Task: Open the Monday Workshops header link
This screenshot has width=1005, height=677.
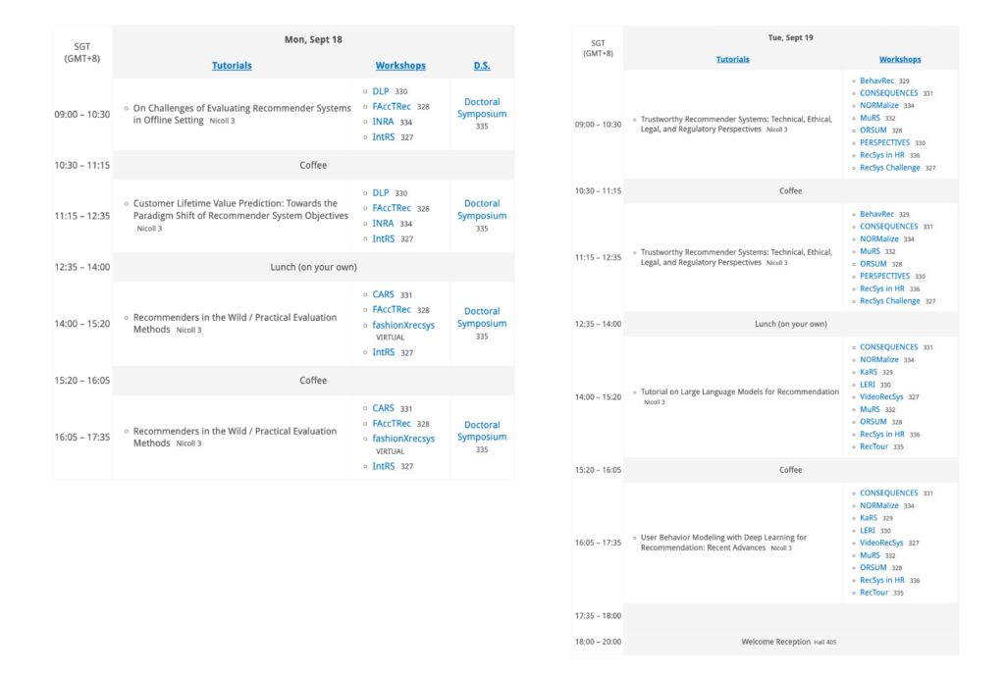Action: pos(400,66)
